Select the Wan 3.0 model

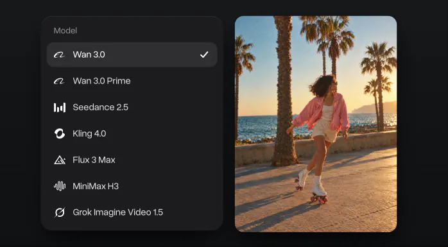pos(132,55)
